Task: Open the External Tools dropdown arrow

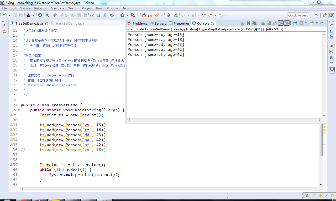Action: (x=138, y=15)
